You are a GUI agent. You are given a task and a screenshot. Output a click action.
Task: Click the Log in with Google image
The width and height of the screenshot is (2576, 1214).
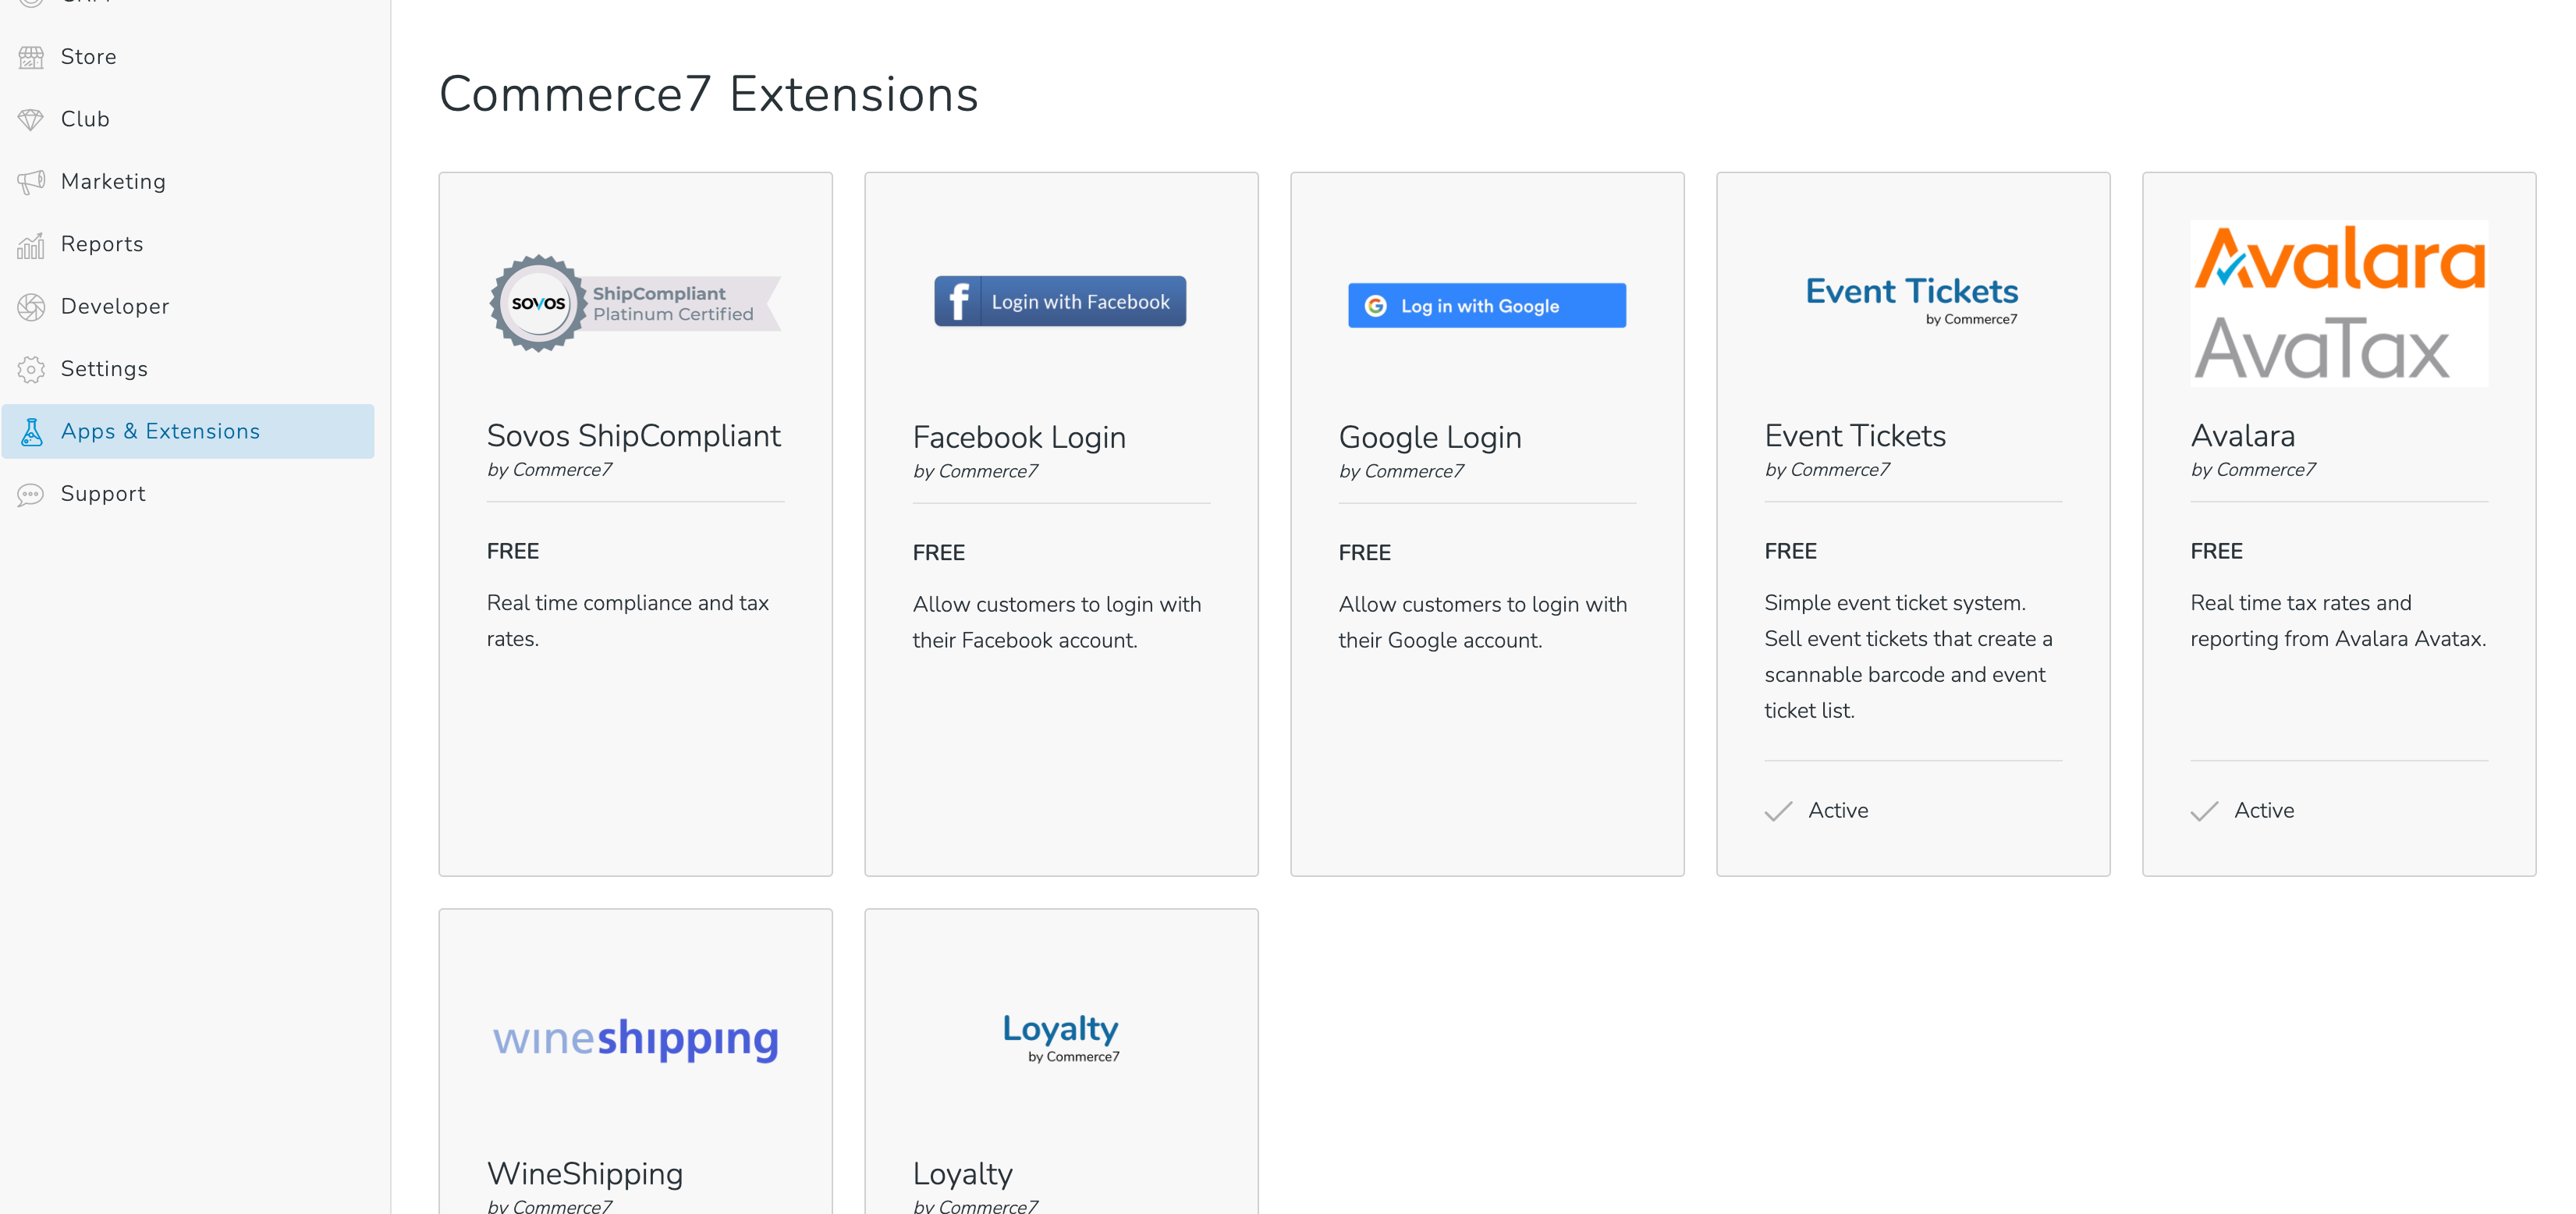click(x=1486, y=305)
